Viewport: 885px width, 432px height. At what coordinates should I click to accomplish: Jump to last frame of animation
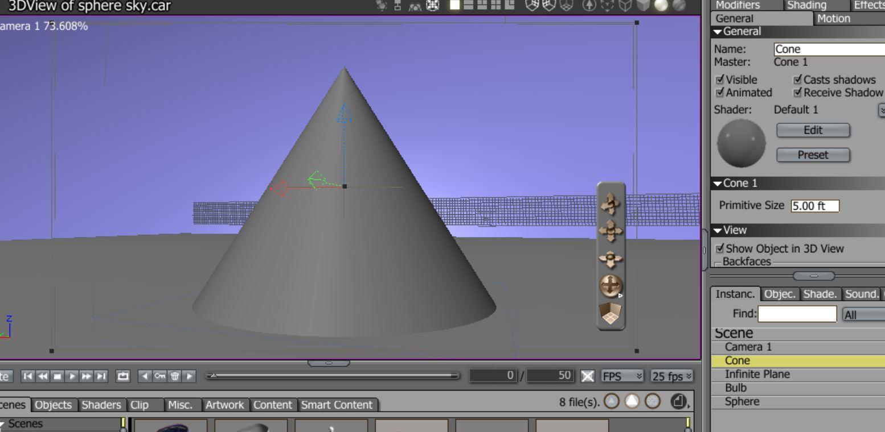click(x=101, y=376)
